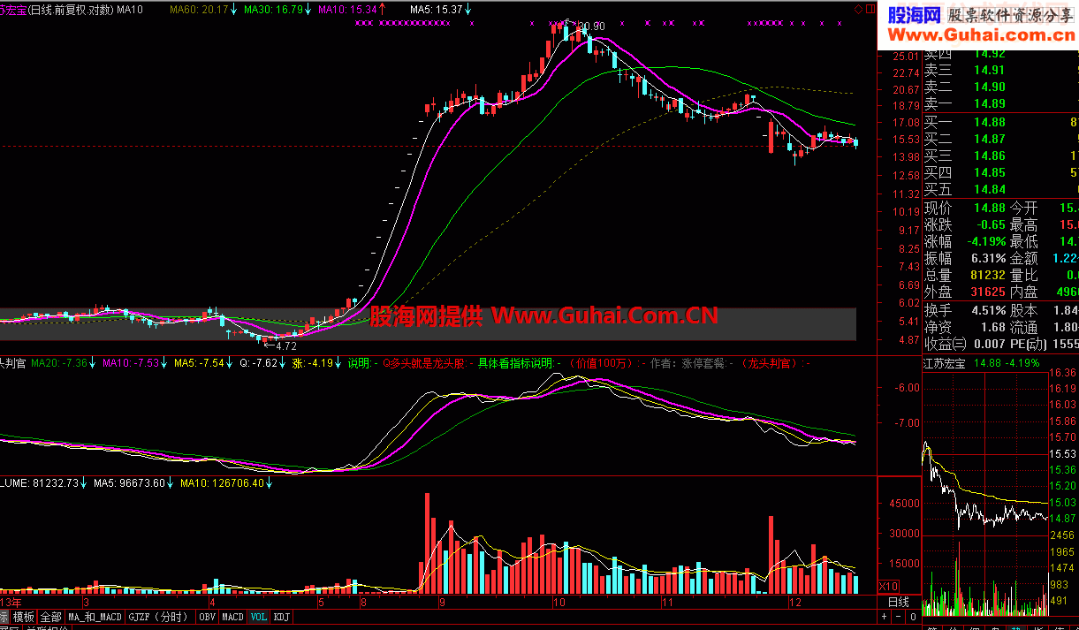This screenshot has width=1079, height=630.
Task: Click the MA10: 15.34 label in main chart
Action: (353, 9)
